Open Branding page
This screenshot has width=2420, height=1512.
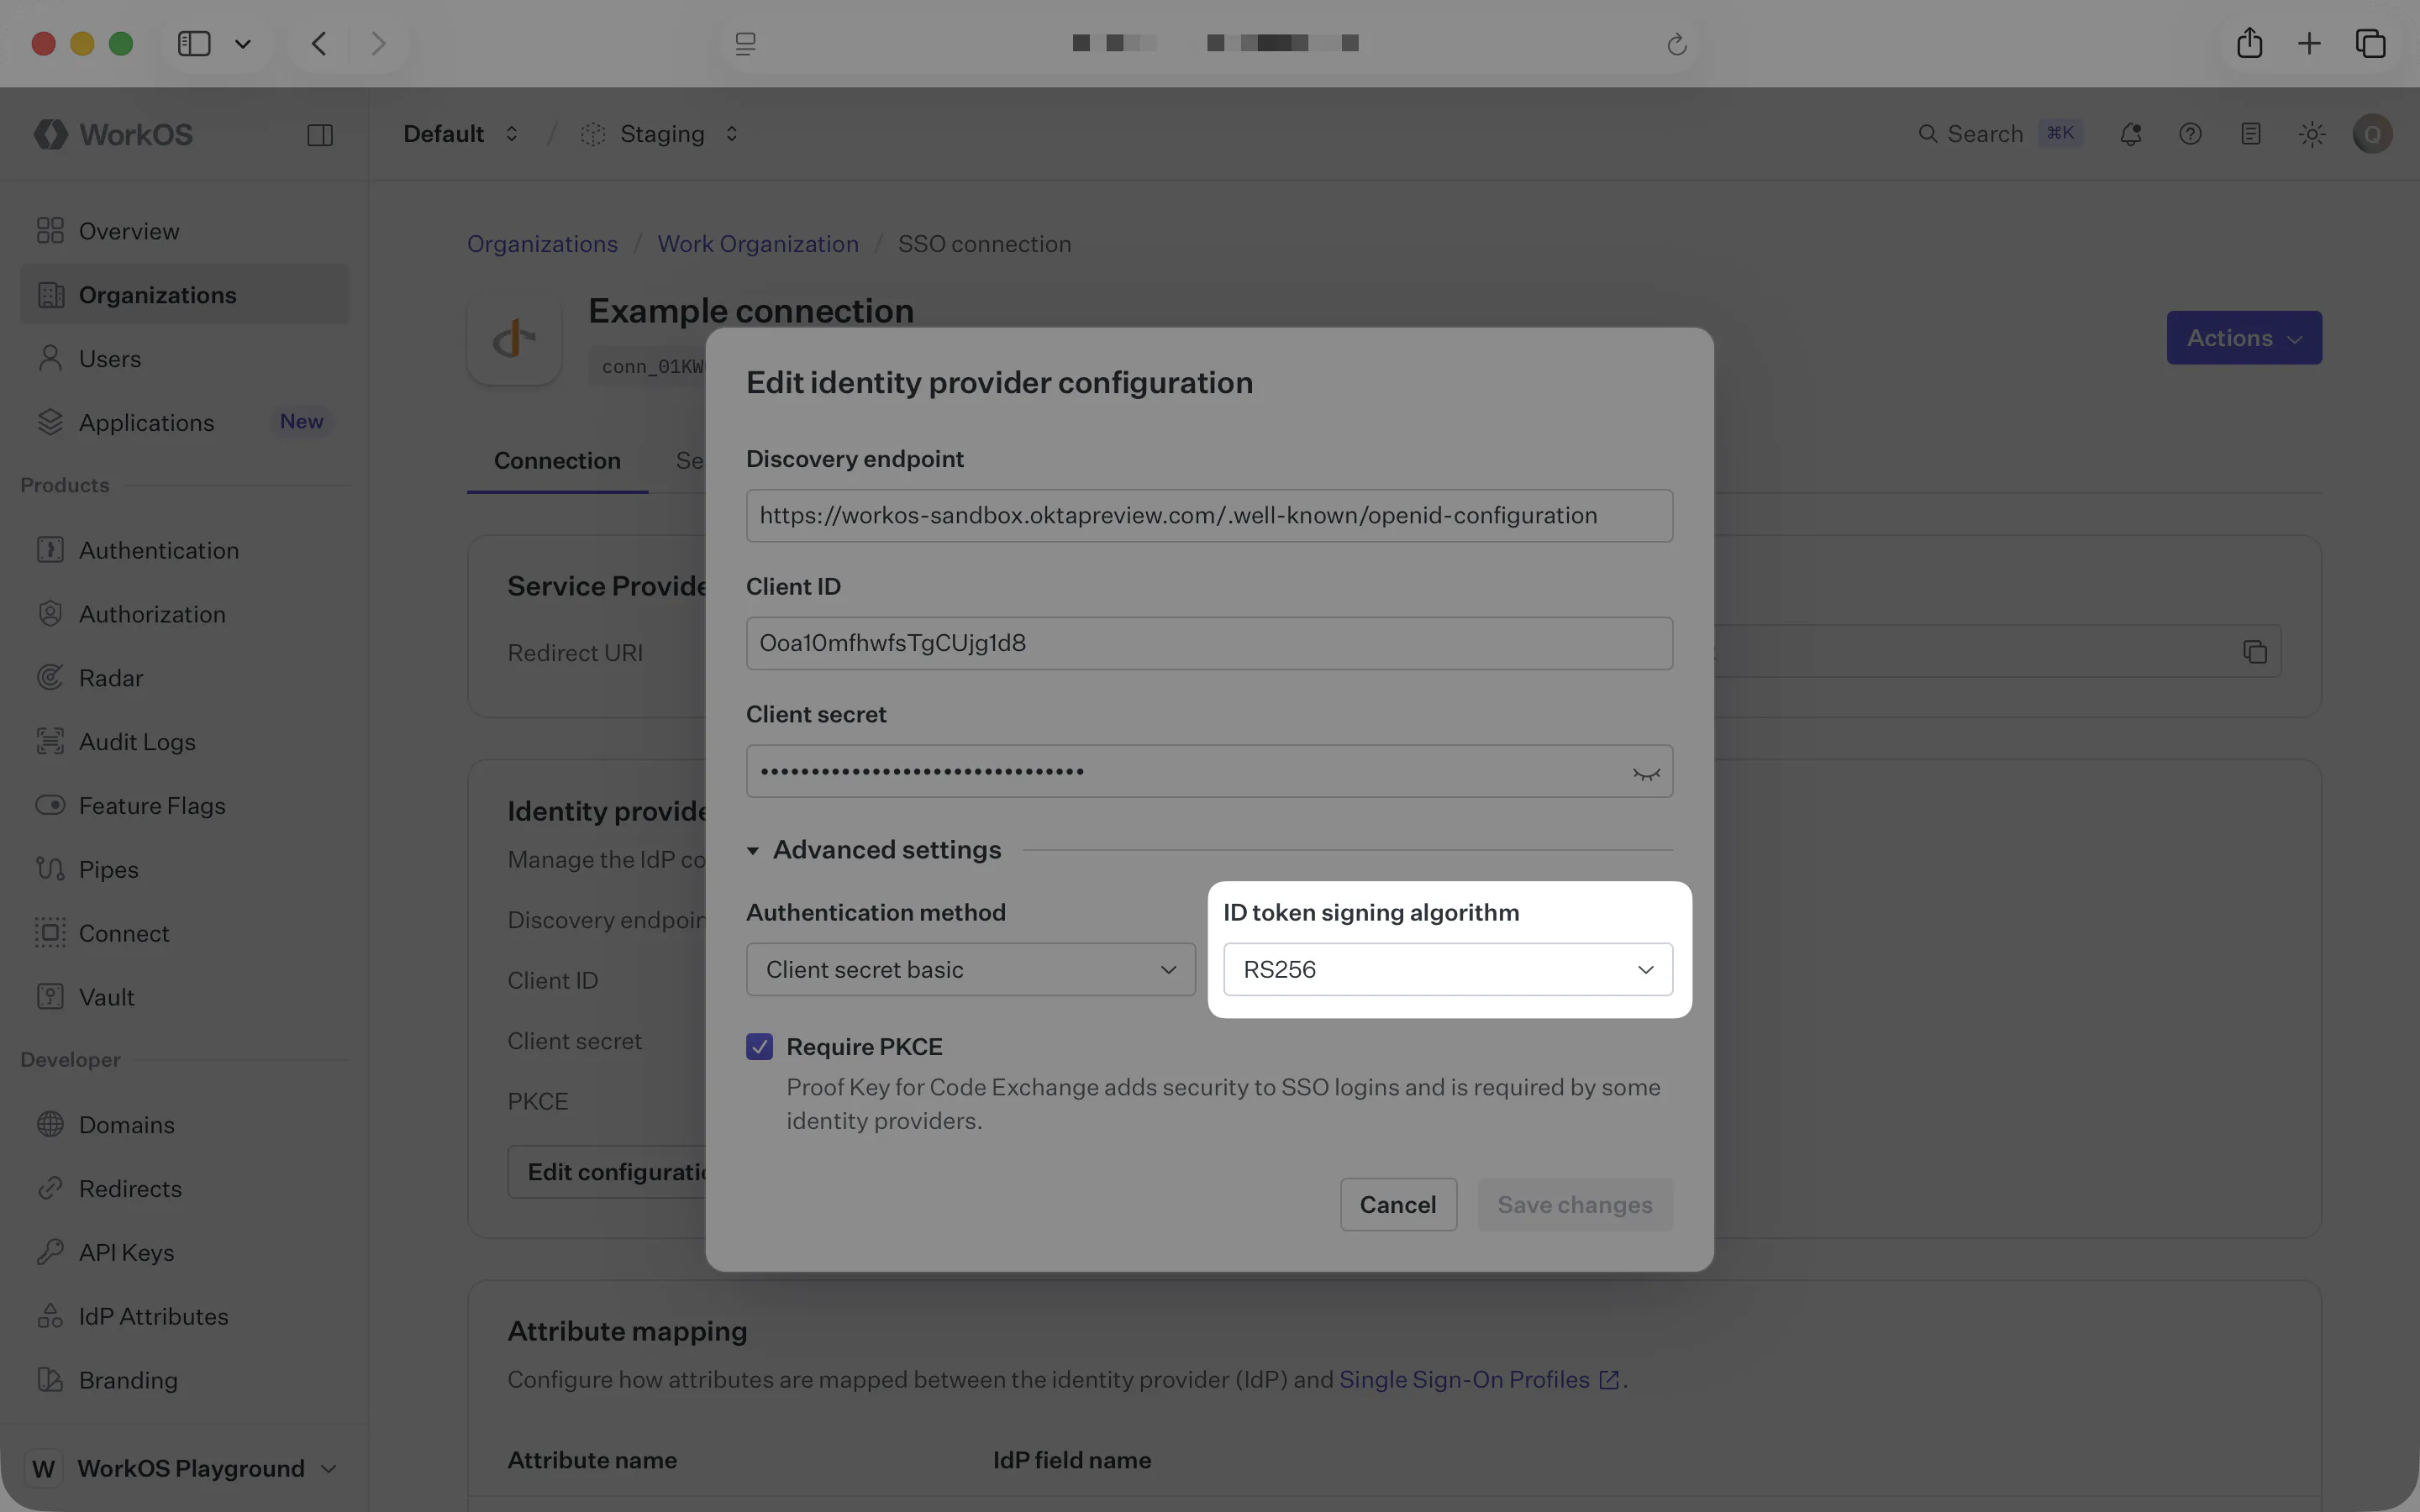(x=185, y=1380)
